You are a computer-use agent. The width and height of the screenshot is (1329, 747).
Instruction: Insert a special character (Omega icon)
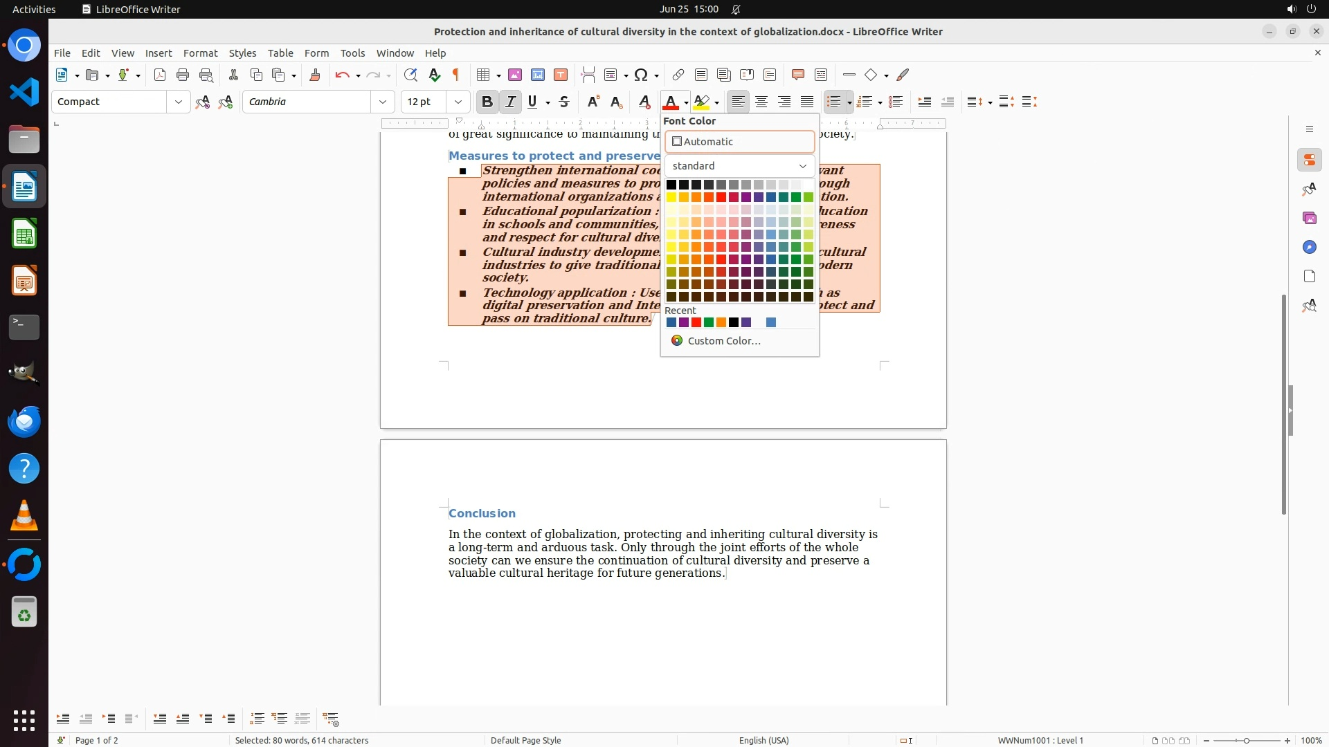[641, 75]
